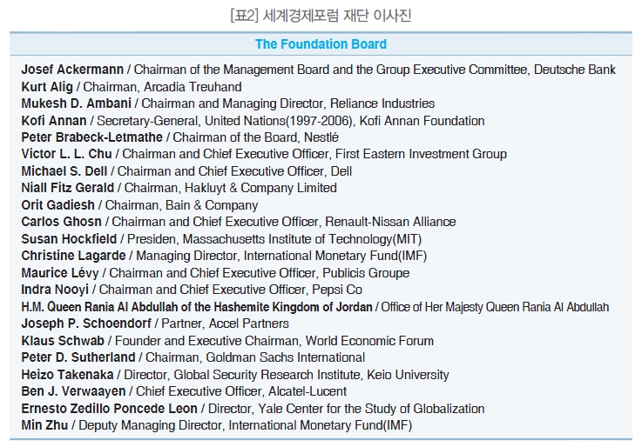Select Min Zhu's name
The width and height of the screenshot is (642, 447).
click(x=44, y=425)
